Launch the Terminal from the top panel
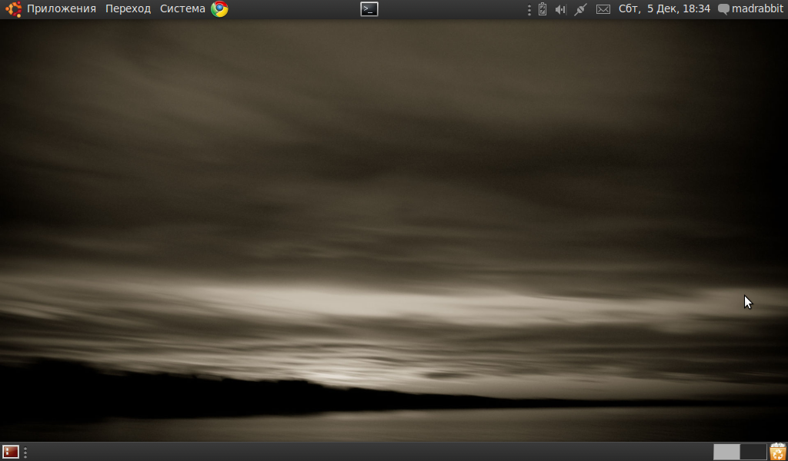 [x=369, y=9]
